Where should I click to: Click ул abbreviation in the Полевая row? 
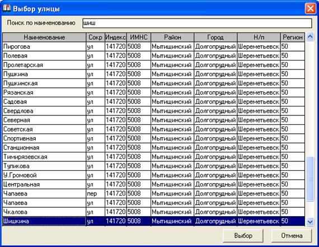point(95,56)
